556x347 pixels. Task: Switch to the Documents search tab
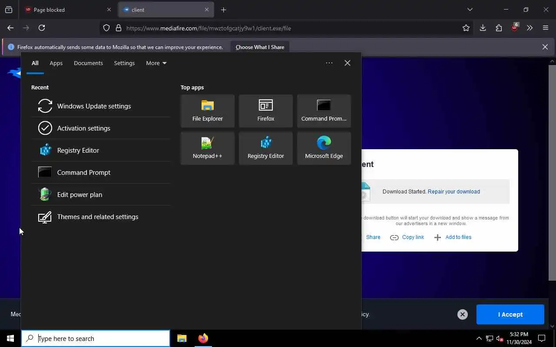point(88,63)
